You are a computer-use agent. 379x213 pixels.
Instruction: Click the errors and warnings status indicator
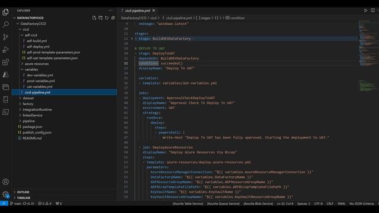coord(45,204)
